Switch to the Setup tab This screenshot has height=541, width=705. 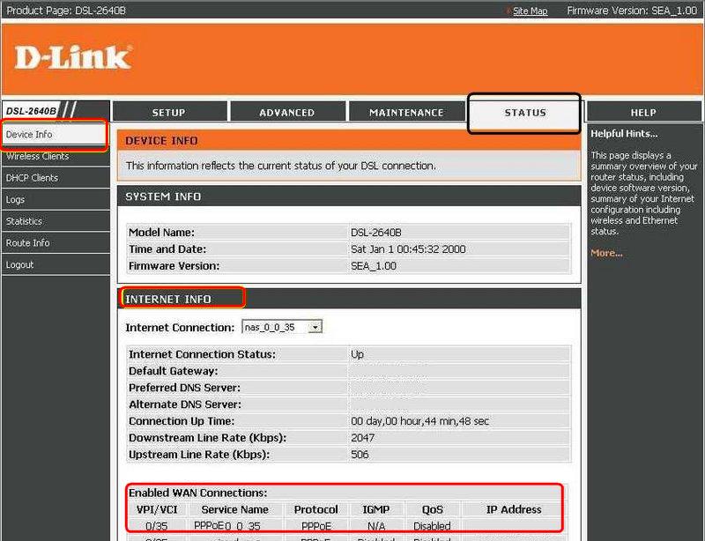(169, 112)
